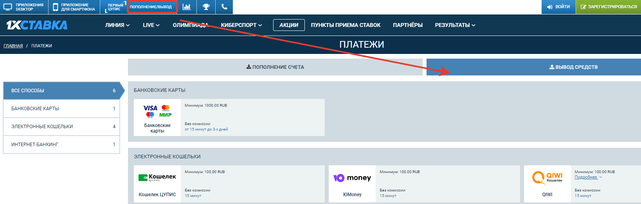Select the Электронные кошельки sidebar category

pos(61,126)
